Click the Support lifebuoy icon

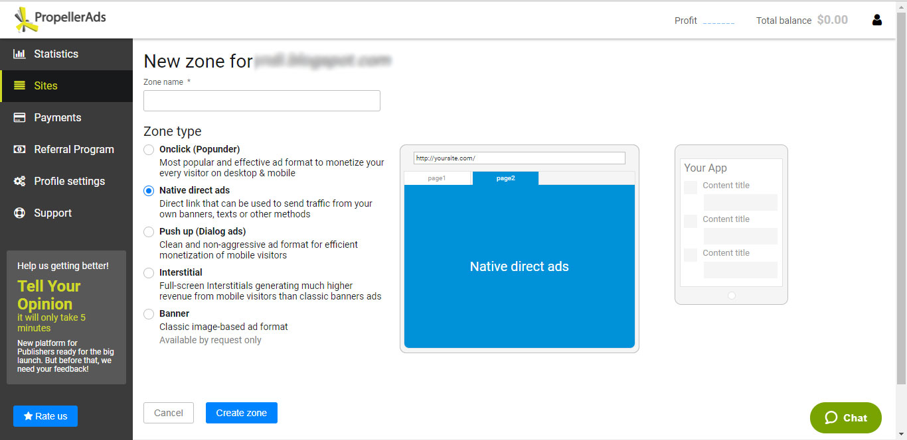click(19, 213)
